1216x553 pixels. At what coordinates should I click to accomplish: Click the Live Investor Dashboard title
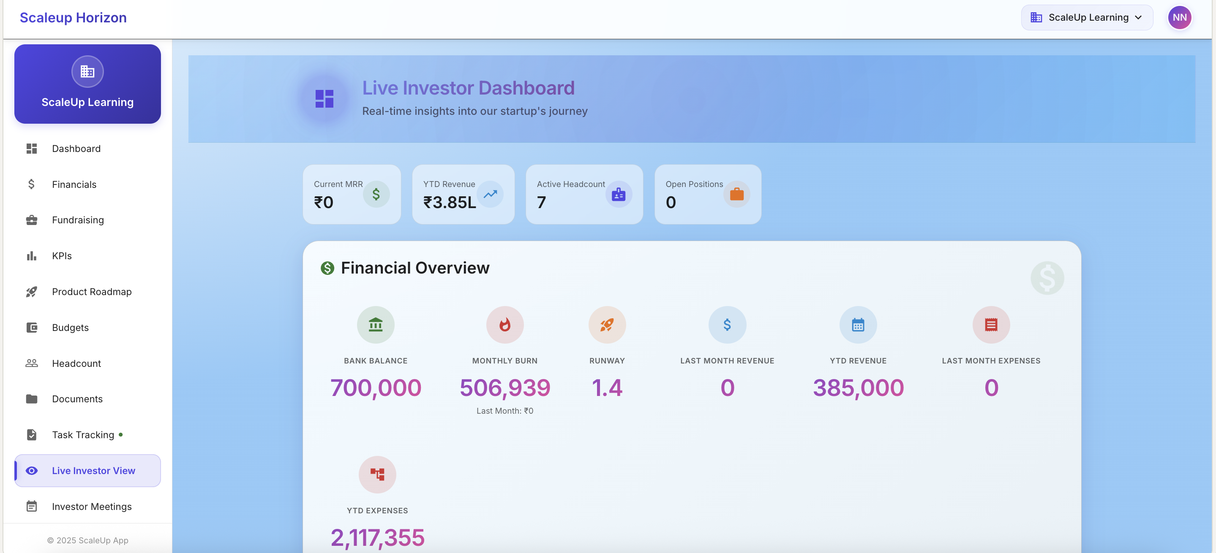click(x=468, y=88)
